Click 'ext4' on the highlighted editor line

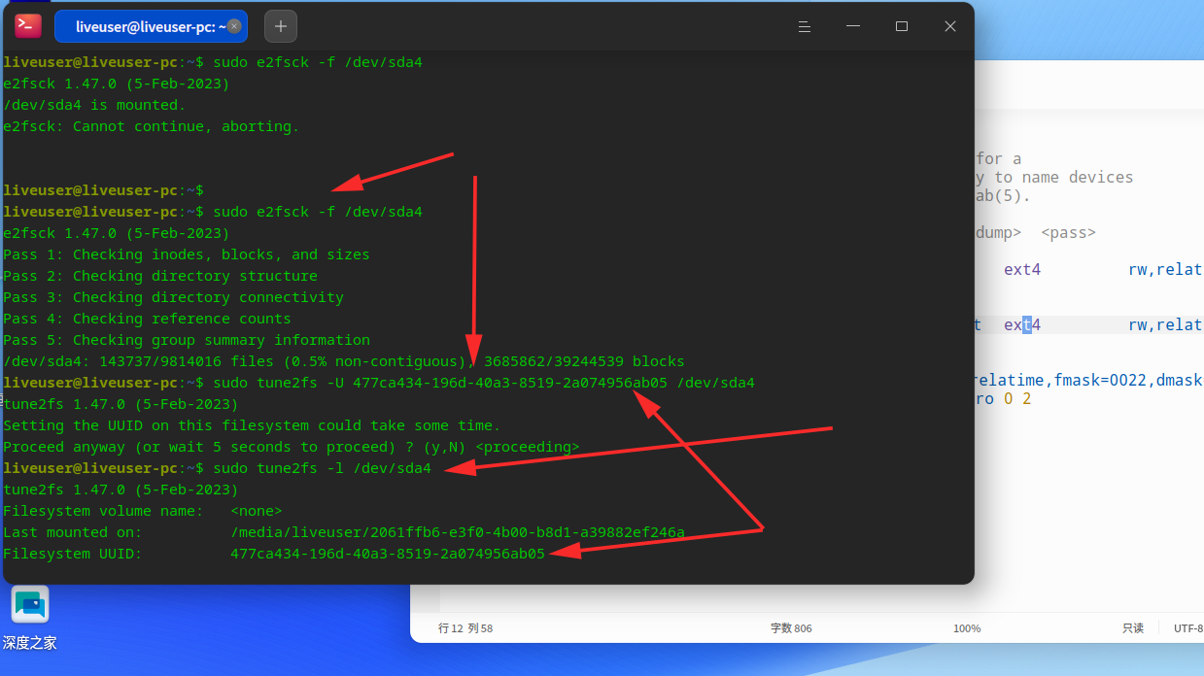point(1022,325)
